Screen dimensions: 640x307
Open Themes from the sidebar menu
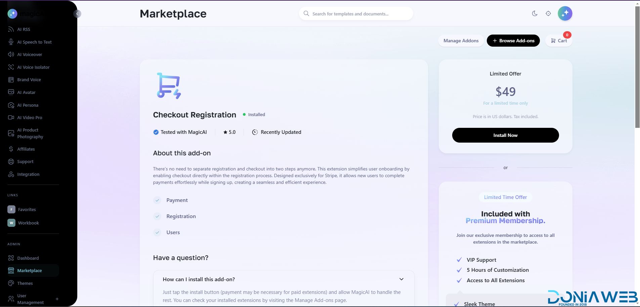click(25, 283)
